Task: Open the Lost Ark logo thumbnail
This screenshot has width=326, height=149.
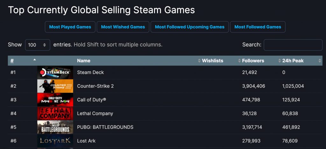Action: tap(55, 141)
